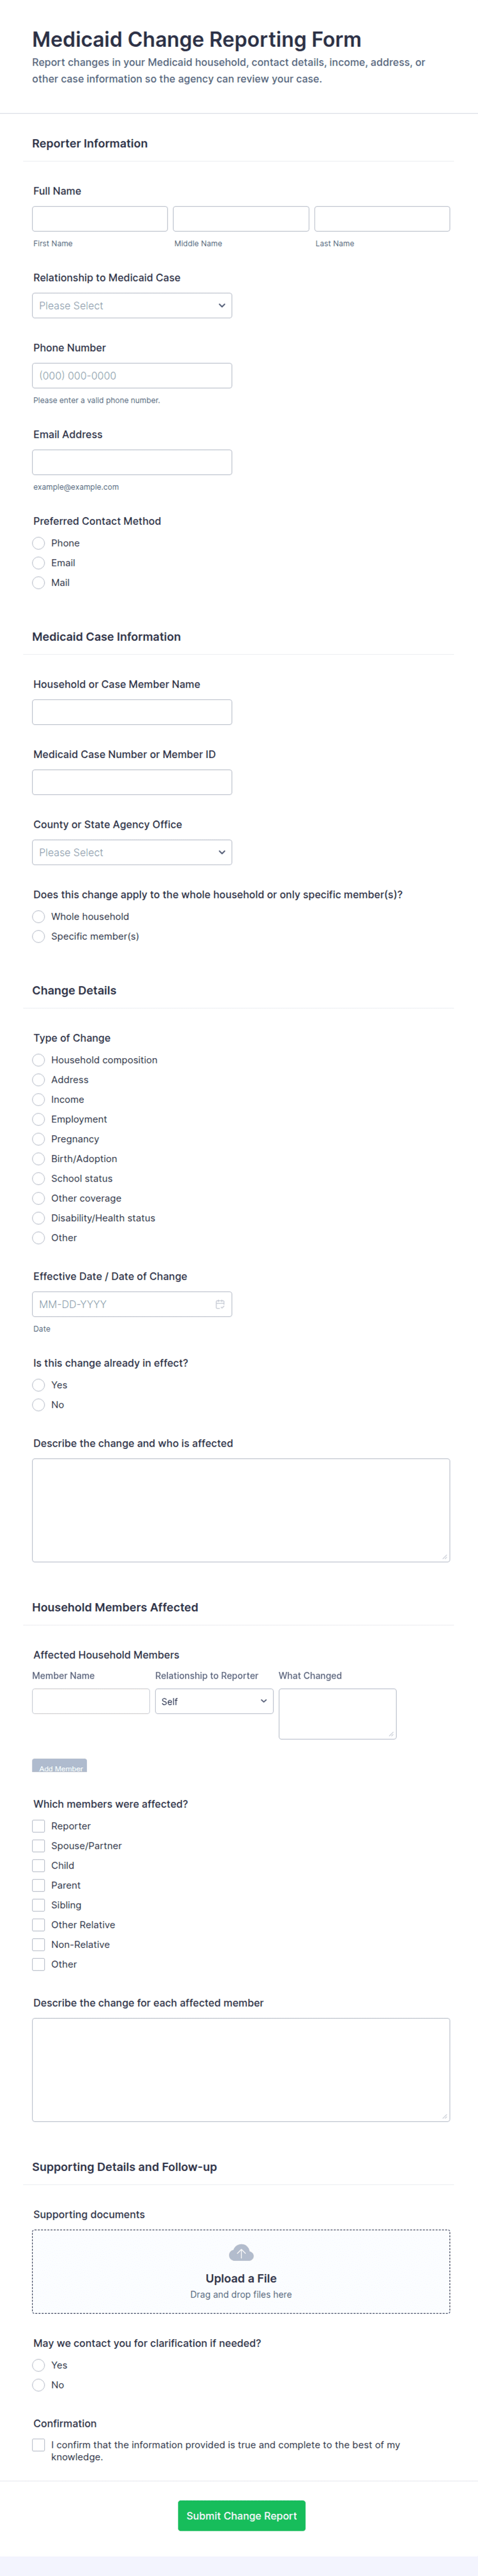Click the Add Member button
Image resolution: width=478 pixels, height=2576 pixels.
tap(60, 1767)
